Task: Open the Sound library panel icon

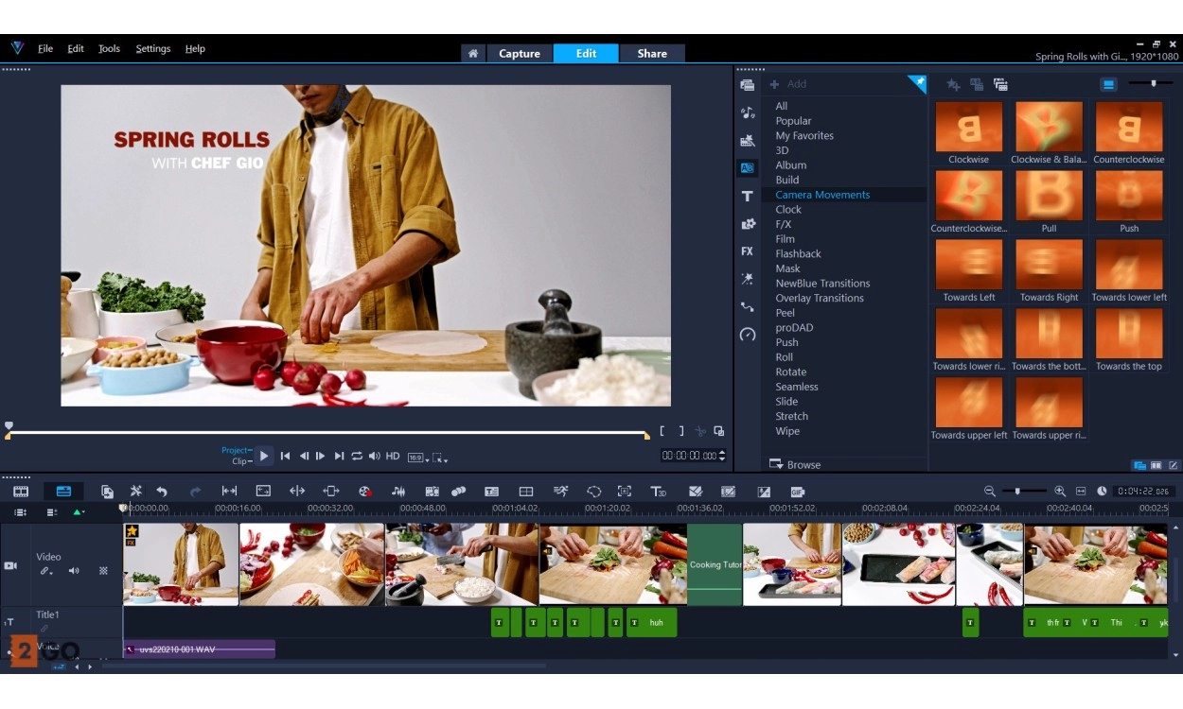Action: tap(748, 112)
